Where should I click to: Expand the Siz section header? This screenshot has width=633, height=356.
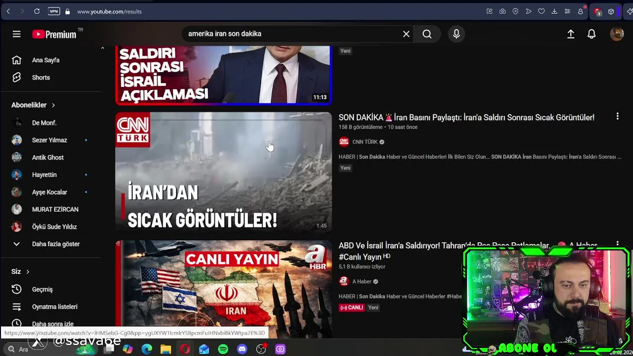(20, 271)
